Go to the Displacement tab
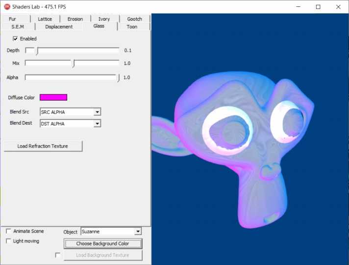This screenshot has width=349, height=265. point(59,27)
